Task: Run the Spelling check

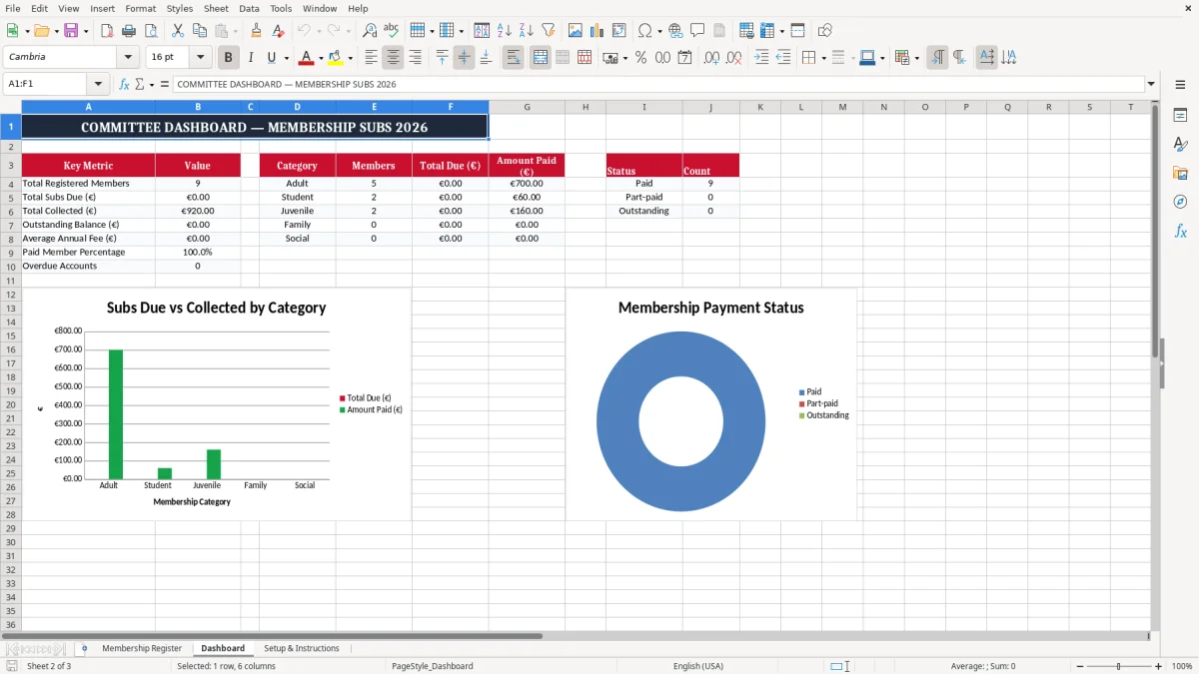Action: pos(391,31)
